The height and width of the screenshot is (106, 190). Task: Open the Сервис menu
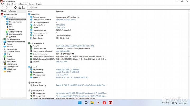tap(31, 4)
